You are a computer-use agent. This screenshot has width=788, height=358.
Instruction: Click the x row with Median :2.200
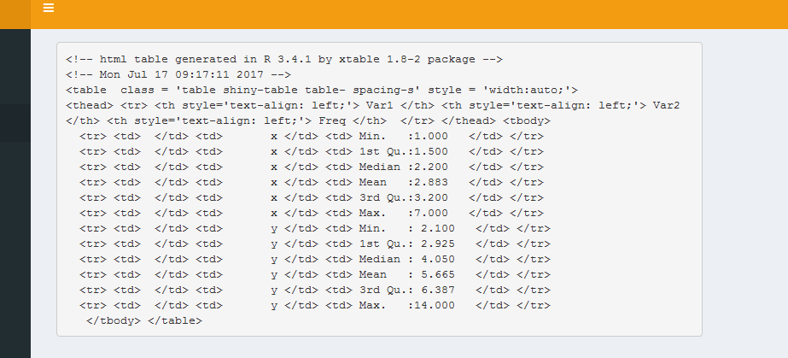(311, 167)
